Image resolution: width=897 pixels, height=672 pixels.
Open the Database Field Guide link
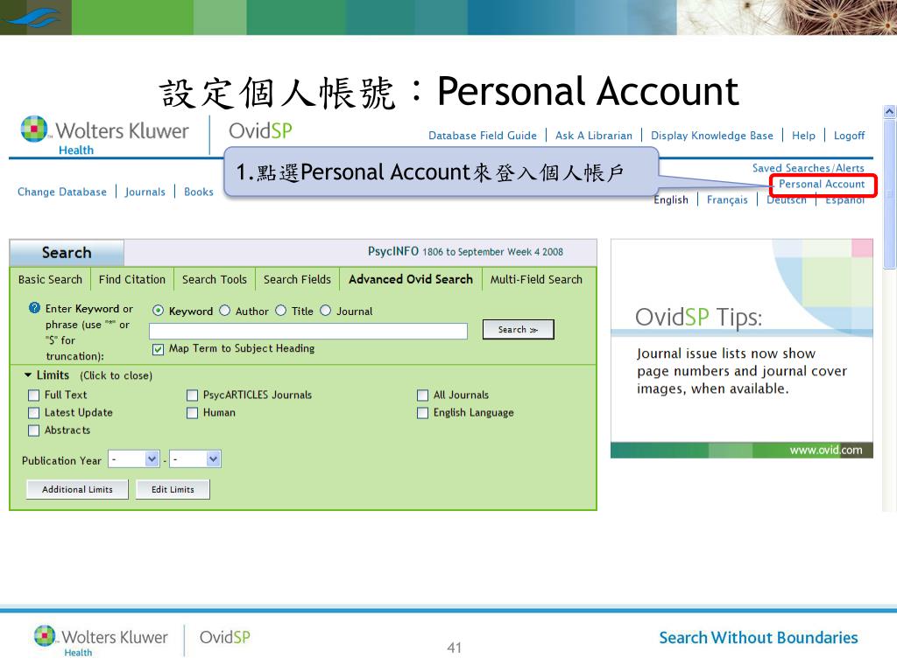coord(483,136)
